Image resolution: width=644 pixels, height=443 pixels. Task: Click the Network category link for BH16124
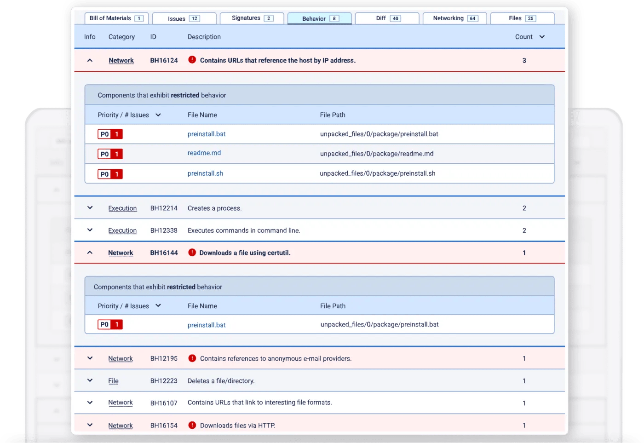click(x=121, y=60)
